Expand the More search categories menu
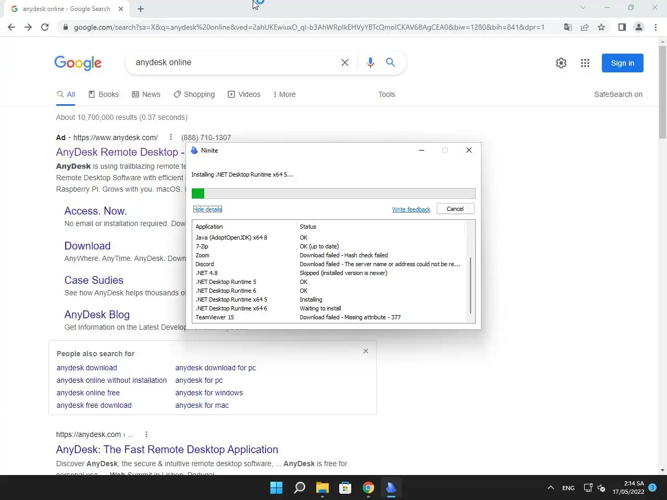This screenshot has width=667, height=500. [284, 94]
